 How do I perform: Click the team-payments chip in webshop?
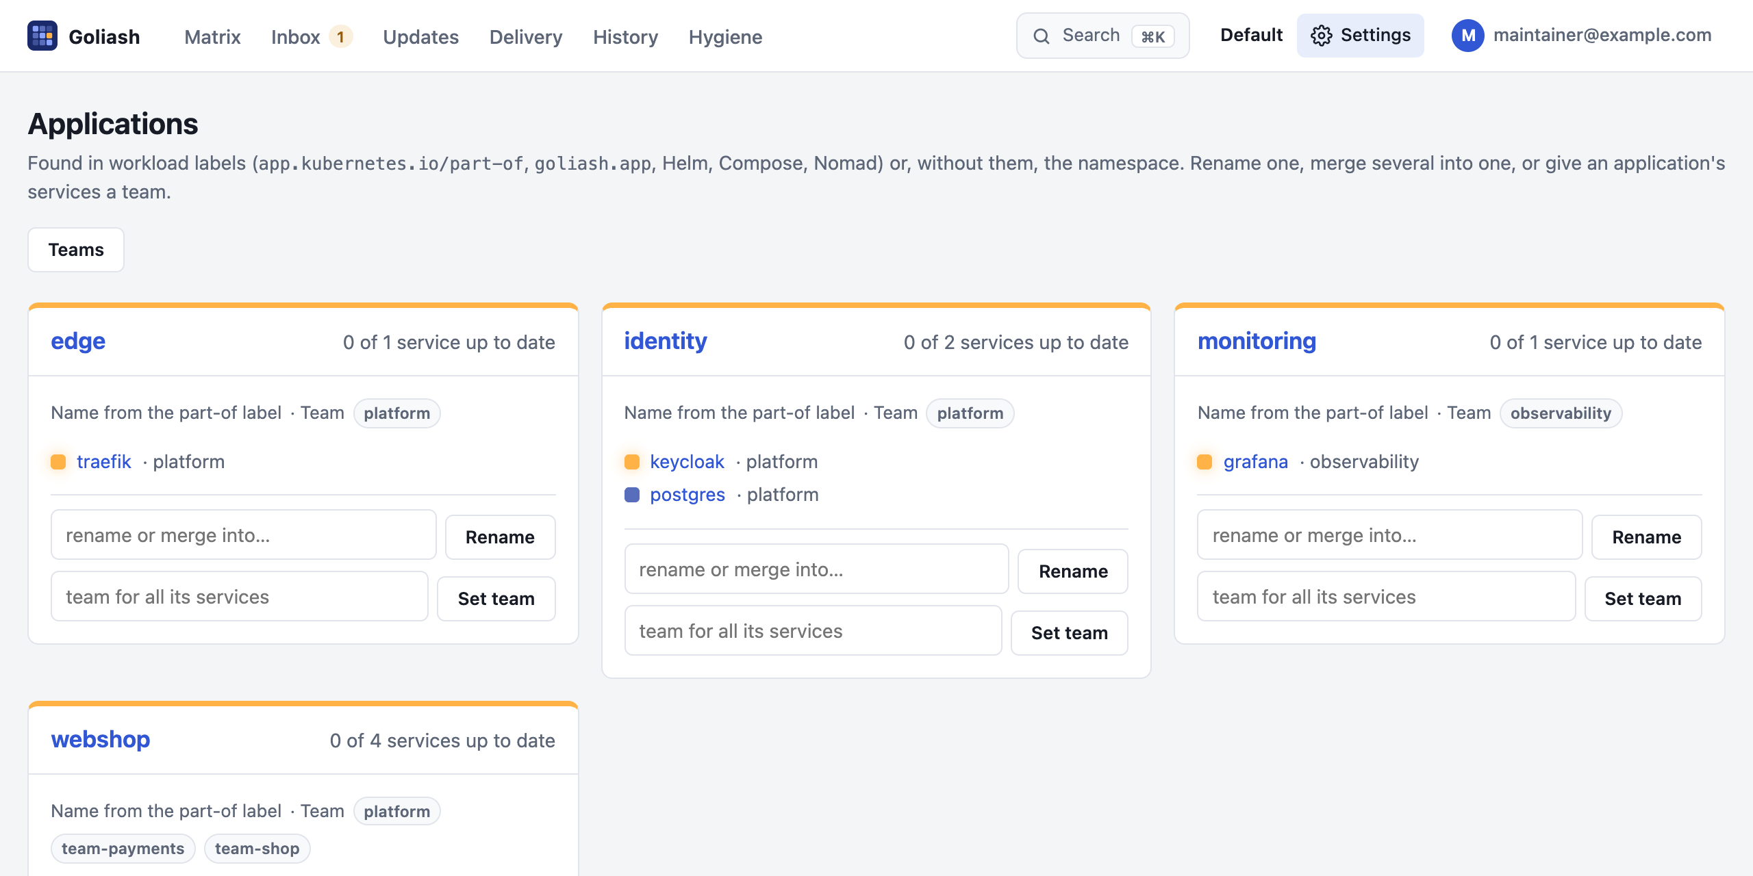point(123,849)
